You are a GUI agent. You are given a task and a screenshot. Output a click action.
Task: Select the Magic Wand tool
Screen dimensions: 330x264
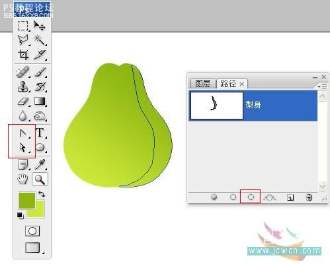point(40,40)
